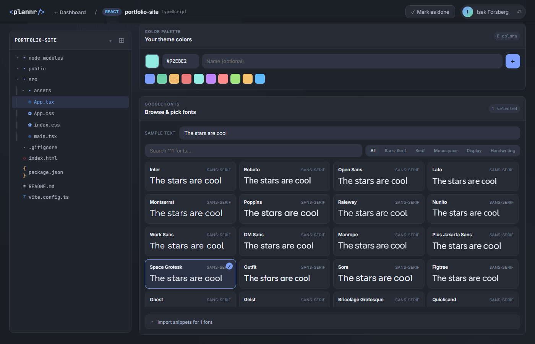Viewport: 535px width, 344px height.
Task: Collapse the public folder
Action: click(18, 69)
